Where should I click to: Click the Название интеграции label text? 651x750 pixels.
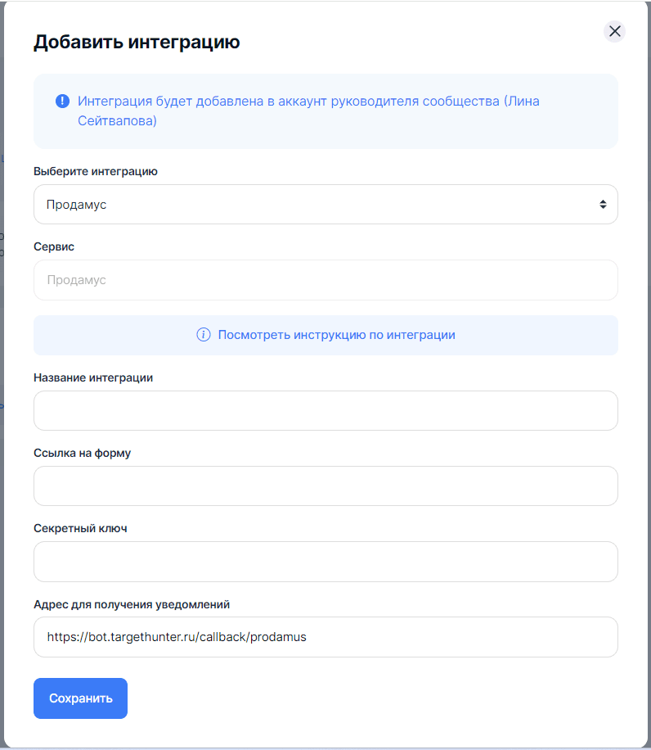(x=93, y=377)
